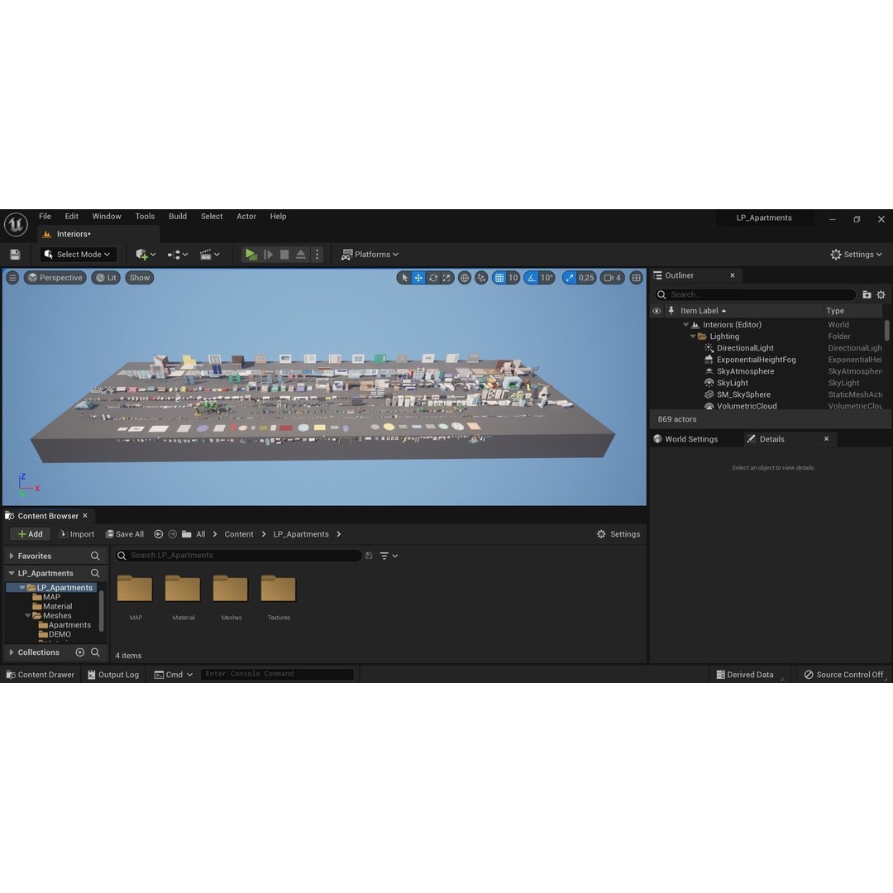Open the toolbar Settings dropdown at top right
The image size is (893, 893).
856,255
